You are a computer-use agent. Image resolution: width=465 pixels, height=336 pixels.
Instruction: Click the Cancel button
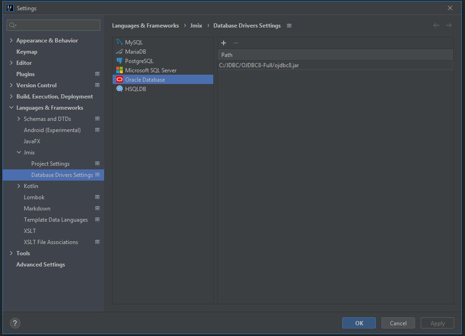click(x=398, y=323)
